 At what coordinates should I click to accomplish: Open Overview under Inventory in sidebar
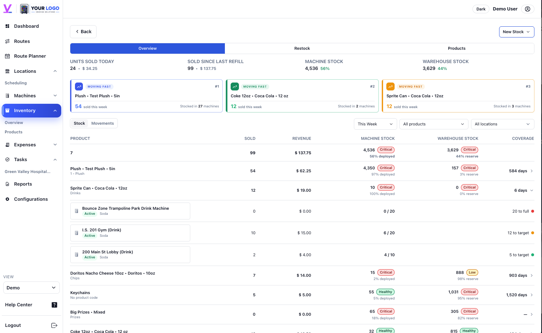(14, 123)
